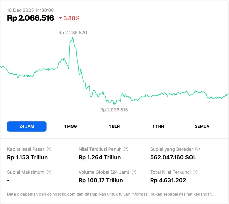This screenshot has width=229, height=204.
Task: Open the Total Nilai Terkunci info icon
Action: tap(195, 172)
